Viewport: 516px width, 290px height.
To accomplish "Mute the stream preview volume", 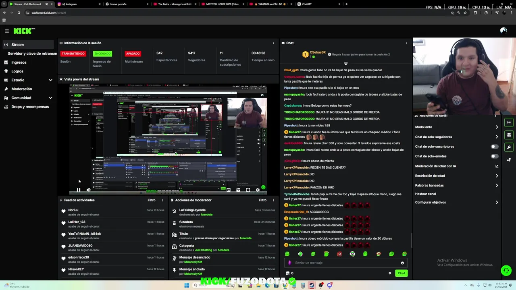I will coord(89,190).
